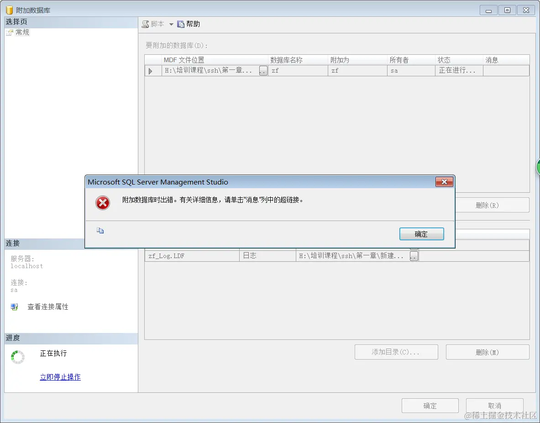Click the 日志 file type cell

(267, 256)
